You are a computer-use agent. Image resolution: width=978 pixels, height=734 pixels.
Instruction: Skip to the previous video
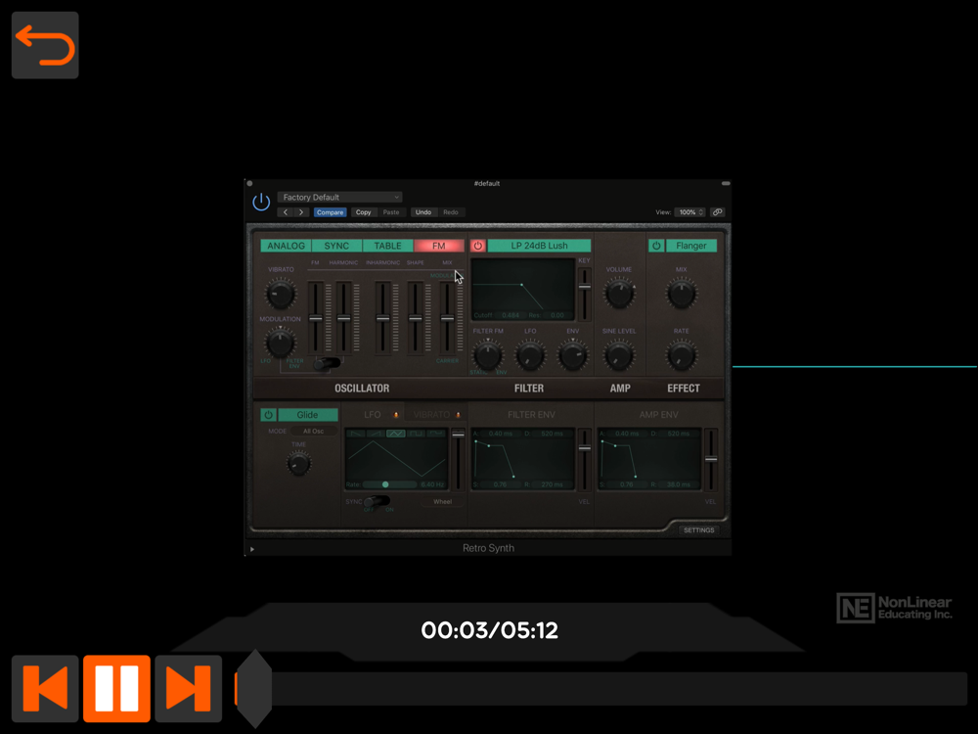(45, 688)
